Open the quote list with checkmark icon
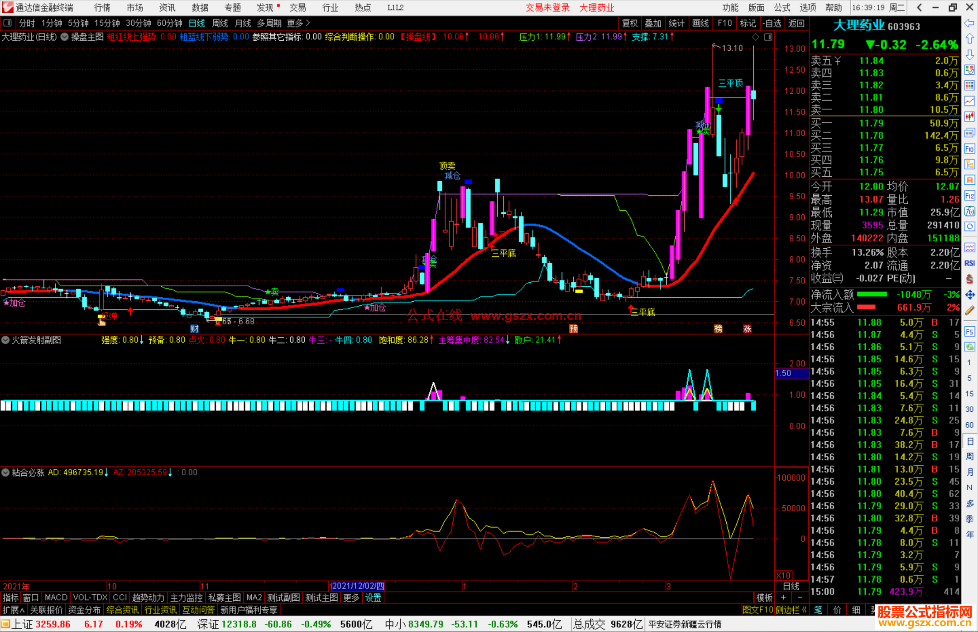Screen dimensions: 978x632 tap(969, 70)
